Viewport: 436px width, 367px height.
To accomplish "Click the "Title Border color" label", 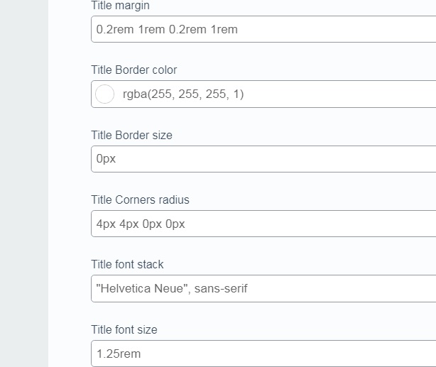I will tap(133, 70).
